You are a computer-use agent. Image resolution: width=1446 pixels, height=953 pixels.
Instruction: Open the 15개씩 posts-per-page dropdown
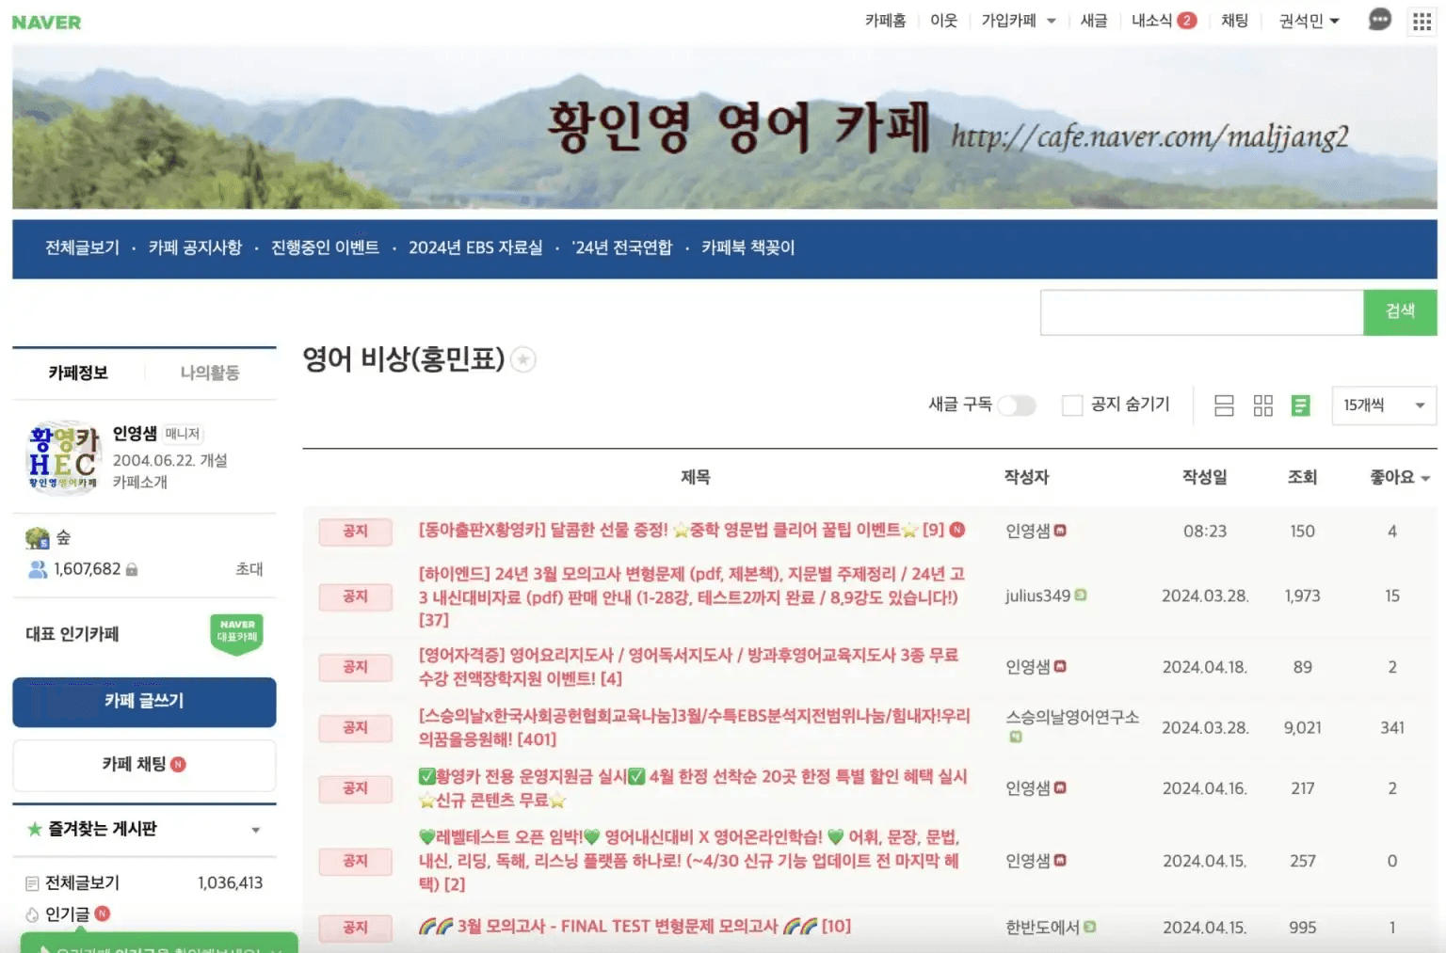tap(1384, 405)
